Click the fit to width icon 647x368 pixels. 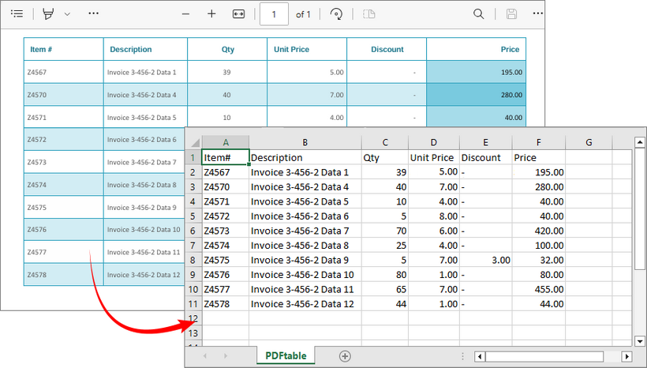tap(238, 14)
